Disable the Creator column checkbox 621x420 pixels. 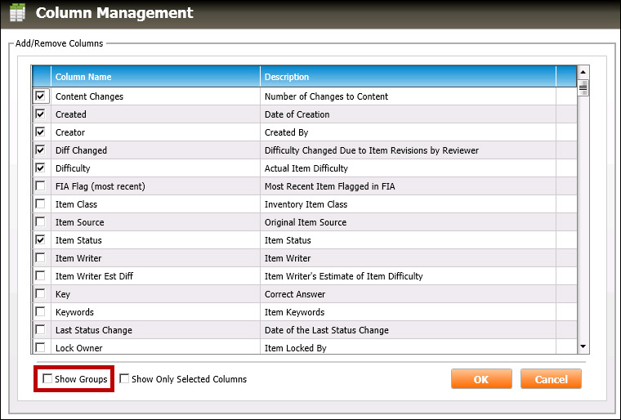[x=41, y=132]
